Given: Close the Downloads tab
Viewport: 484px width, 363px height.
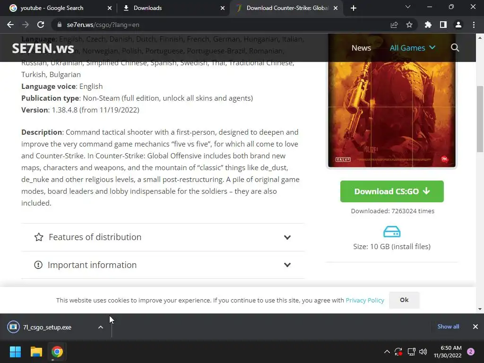Looking at the screenshot, I should click(x=223, y=8).
